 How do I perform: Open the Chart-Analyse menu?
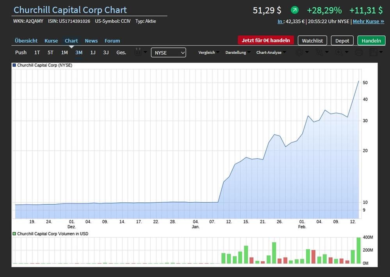click(271, 52)
